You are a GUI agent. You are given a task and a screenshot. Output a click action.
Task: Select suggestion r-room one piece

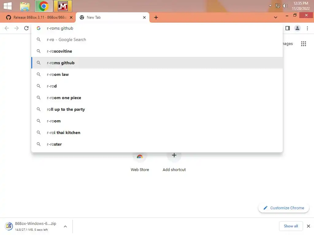click(x=157, y=98)
